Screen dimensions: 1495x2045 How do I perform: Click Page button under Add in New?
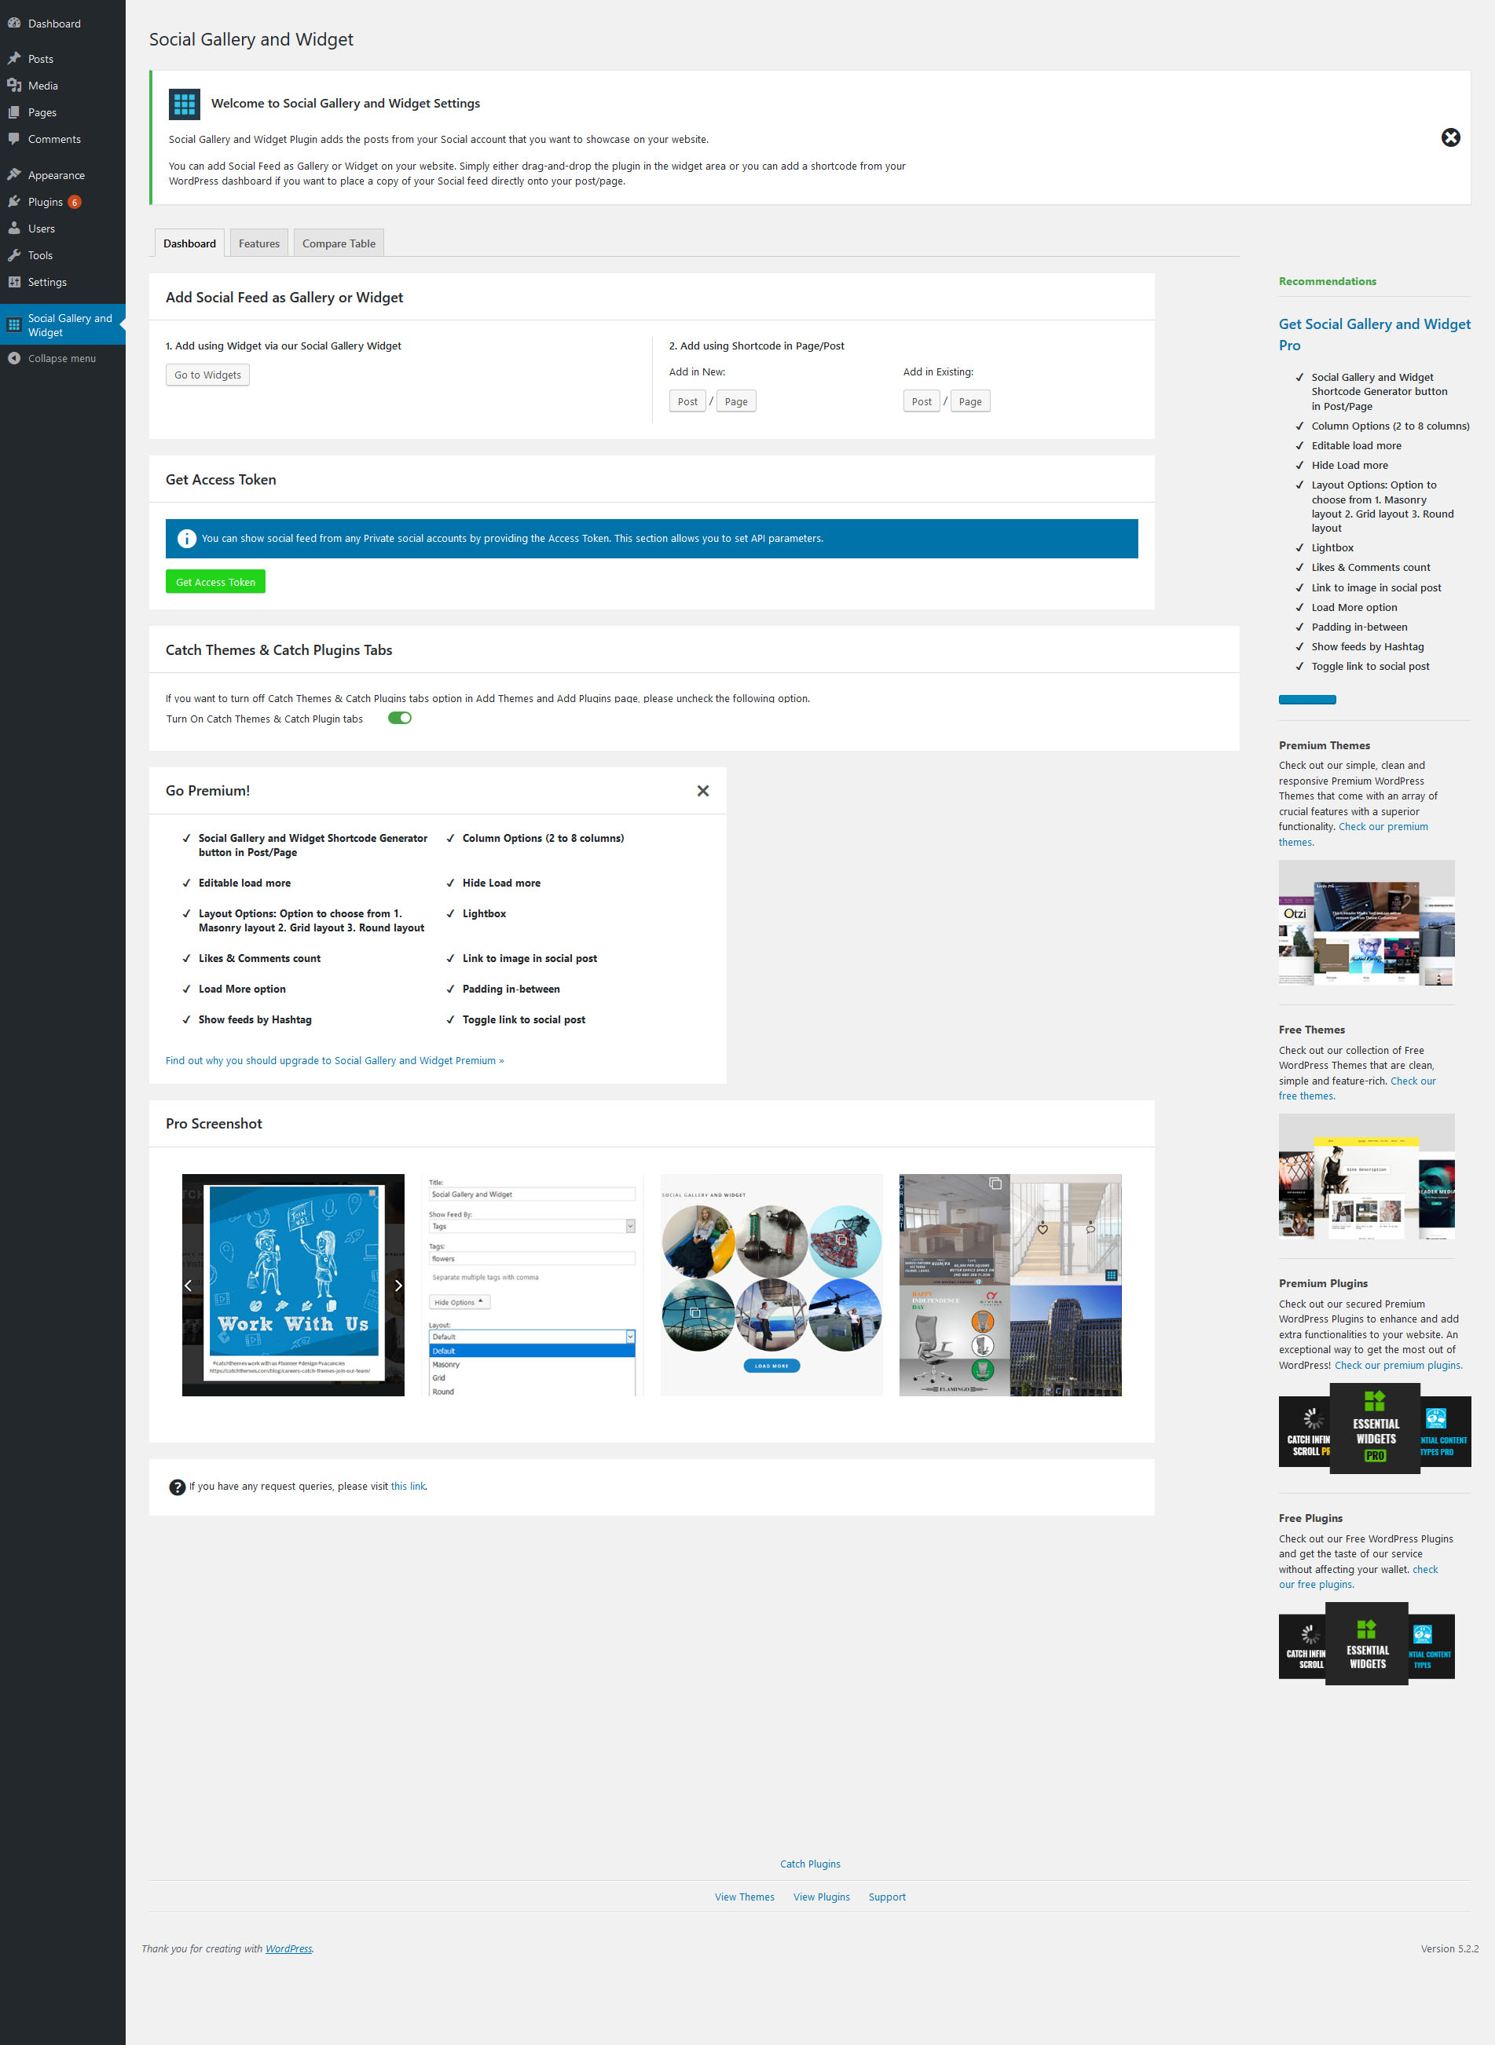(736, 401)
